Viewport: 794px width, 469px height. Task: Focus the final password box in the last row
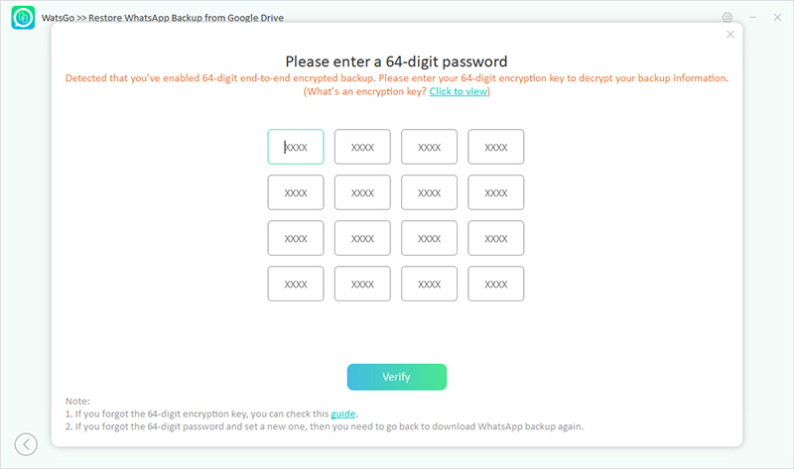coord(496,284)
